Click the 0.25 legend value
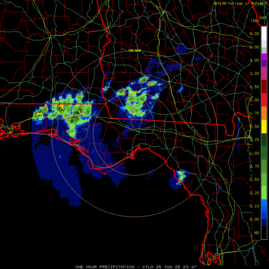Viewport: 269px width, 269px height. click(x=254, y=193)
